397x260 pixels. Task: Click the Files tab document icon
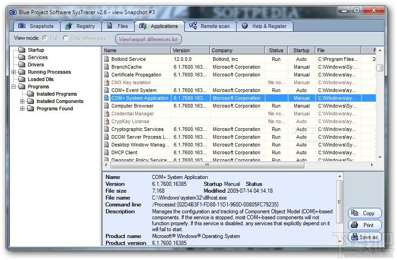tap(109, 26)
